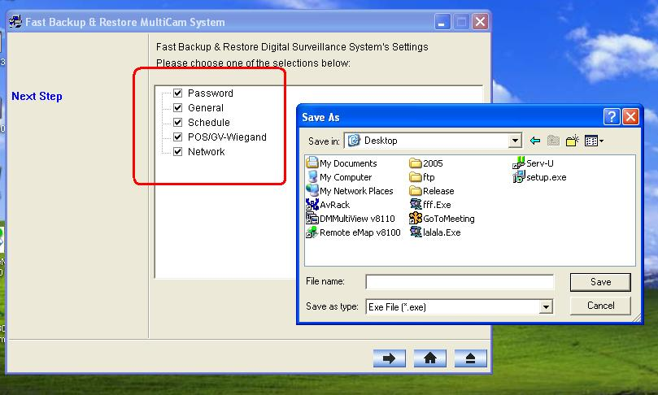Select the Release folder

coord(432,190)
